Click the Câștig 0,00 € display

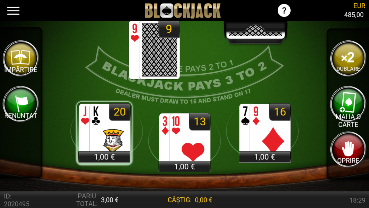[x=190, y=200]
